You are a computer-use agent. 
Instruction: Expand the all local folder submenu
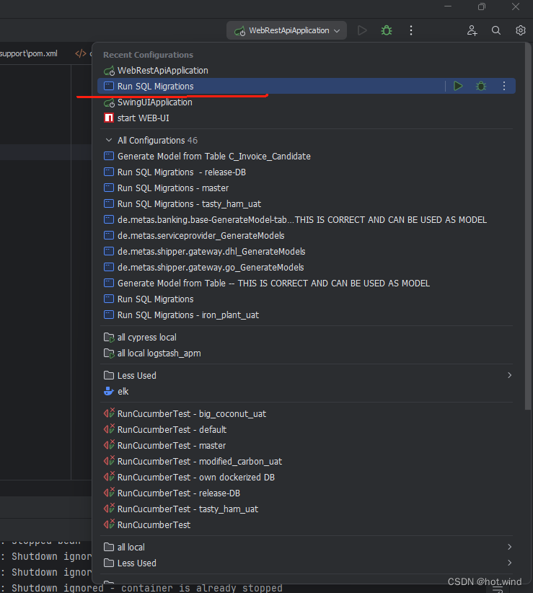click(x=307, y=548)
